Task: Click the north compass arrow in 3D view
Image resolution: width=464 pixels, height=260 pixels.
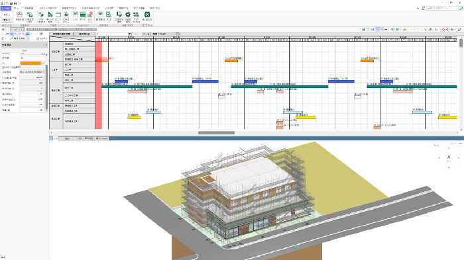Action: pos(449,157)
